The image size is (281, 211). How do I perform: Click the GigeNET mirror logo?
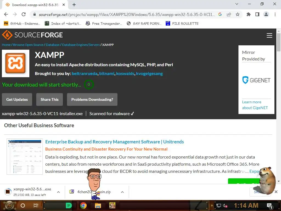[256, 80]
